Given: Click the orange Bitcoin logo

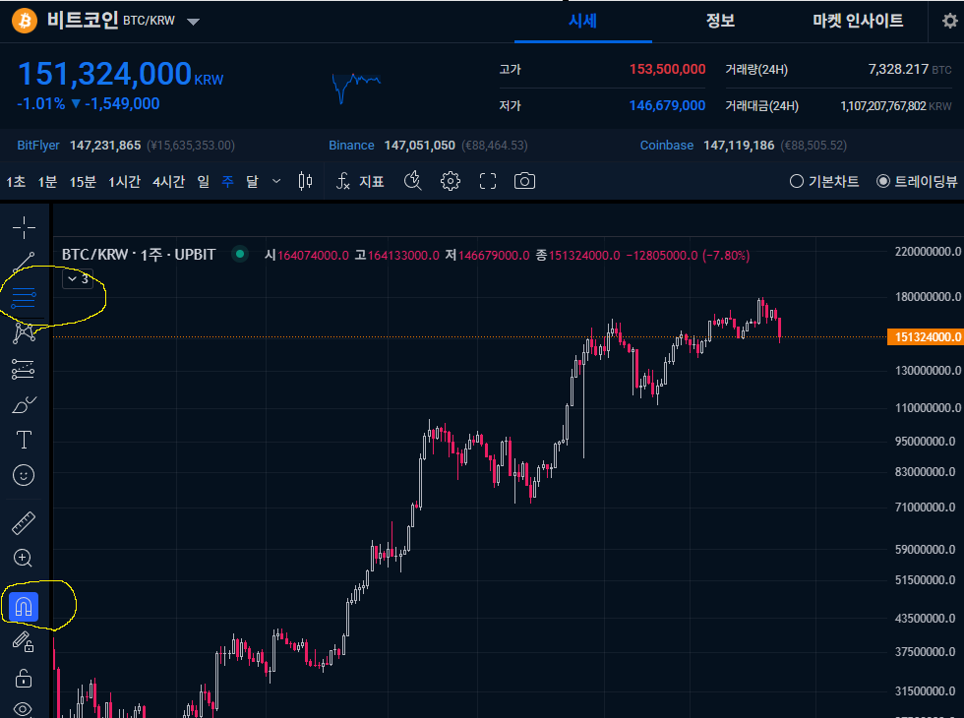Looking at the screenshot, I should 25,21.
